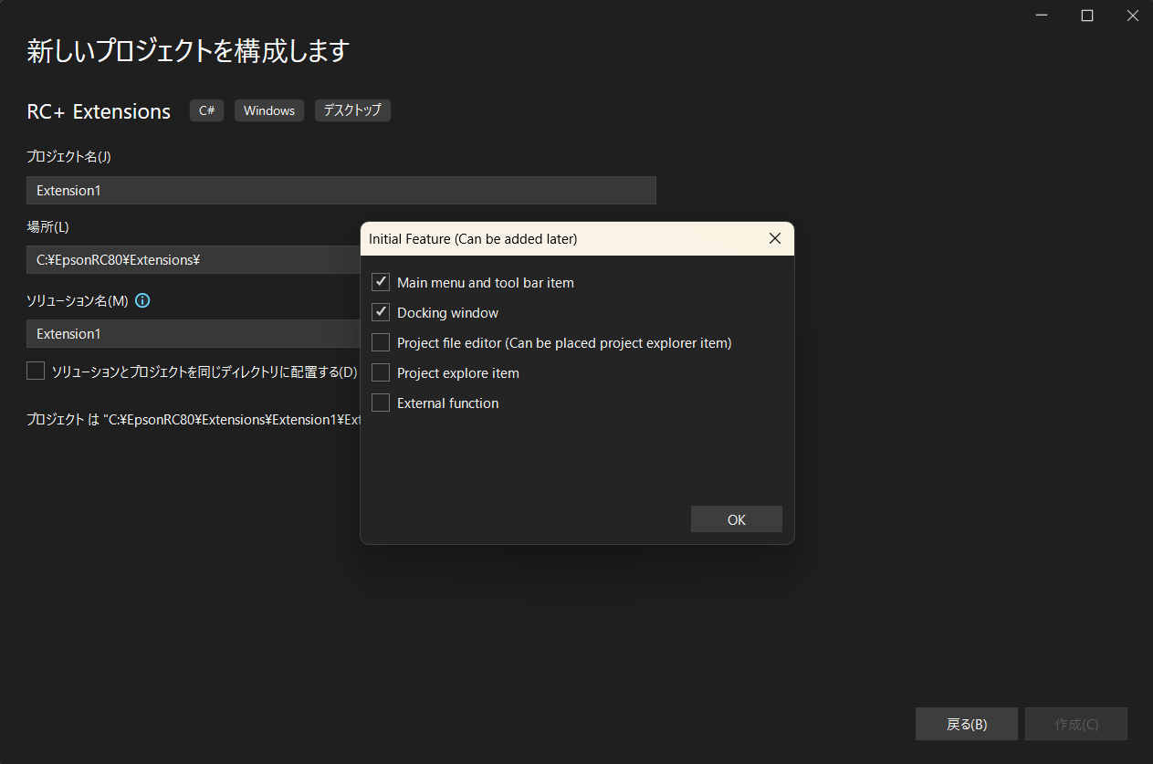Disable the Docking window feature
The width and height of the screenshot is (1153, 764).
coord(381,313)
